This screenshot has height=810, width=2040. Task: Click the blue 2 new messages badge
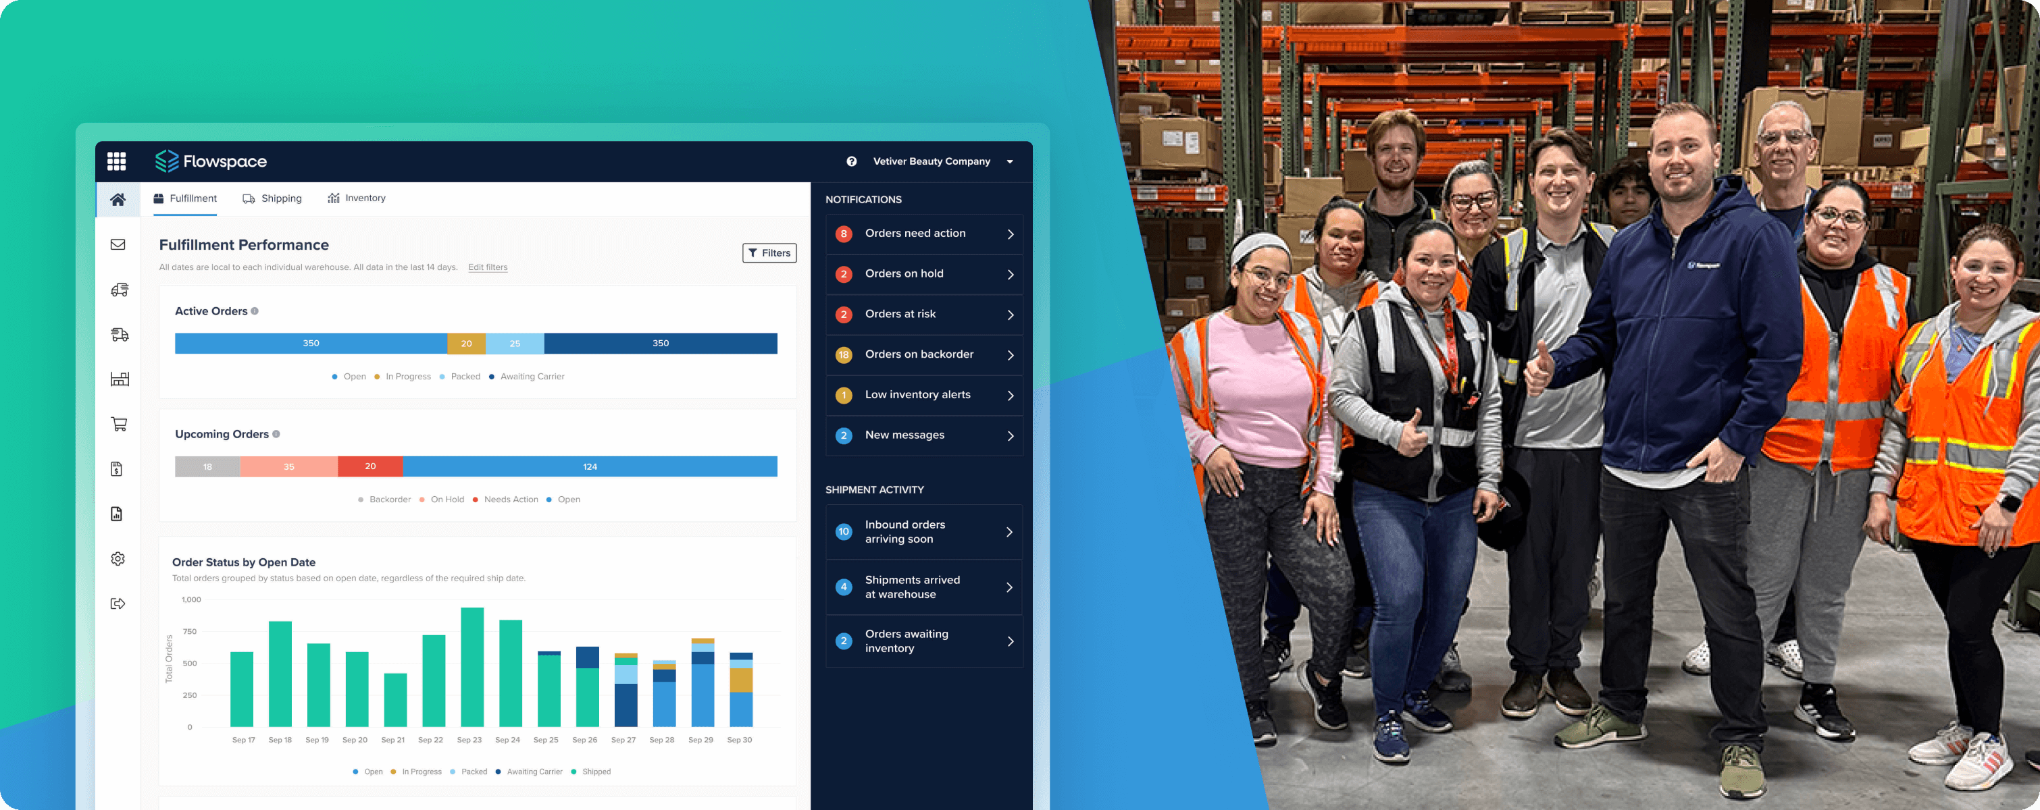[x=844, y=435]
